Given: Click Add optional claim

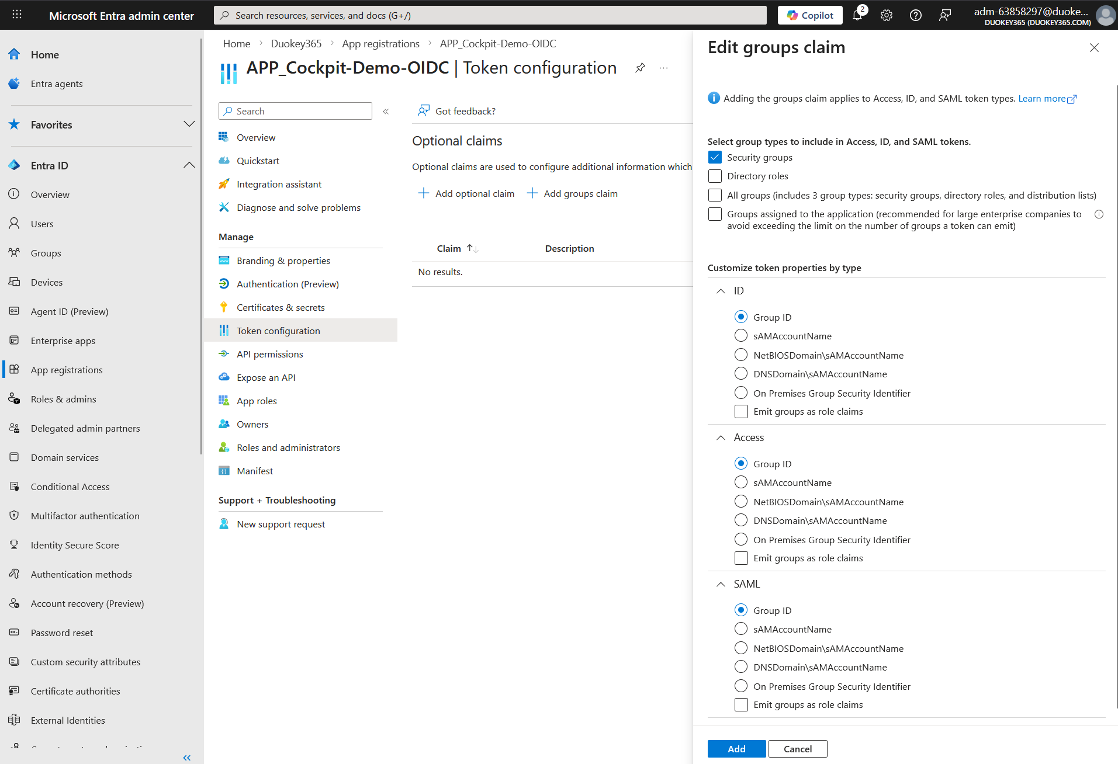Looking at the screenshot, I should (x=466, y=193).
